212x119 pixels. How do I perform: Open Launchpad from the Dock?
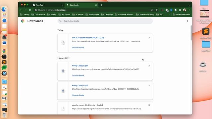pos(4,15)
